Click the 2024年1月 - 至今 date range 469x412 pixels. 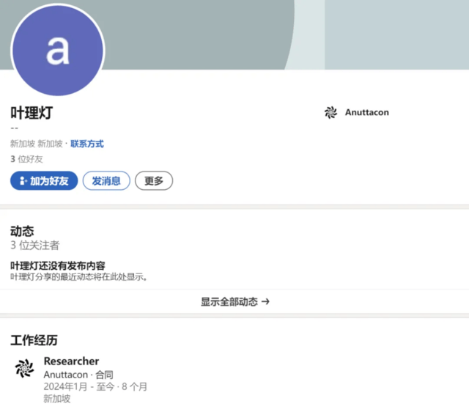point(79,386)
